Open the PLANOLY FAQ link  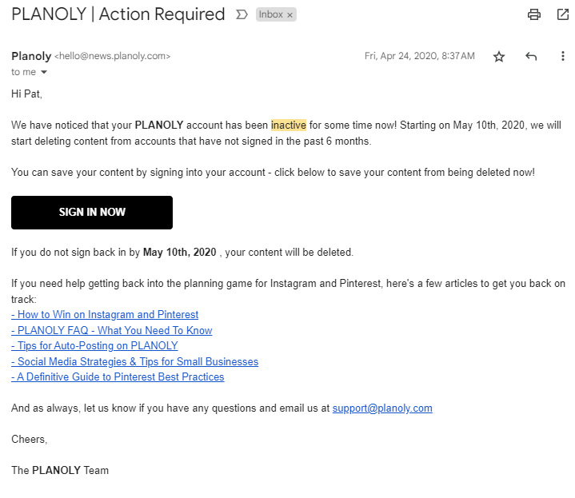click(114, 330)
